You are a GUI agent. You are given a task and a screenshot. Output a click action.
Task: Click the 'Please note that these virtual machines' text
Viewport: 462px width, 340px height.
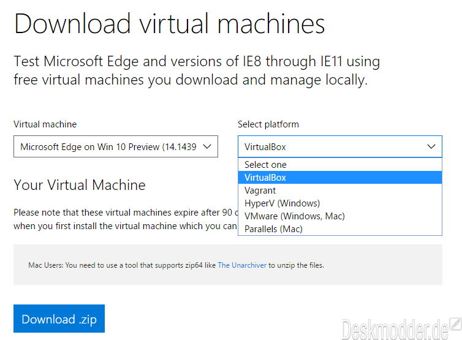(x=126, y=219)
